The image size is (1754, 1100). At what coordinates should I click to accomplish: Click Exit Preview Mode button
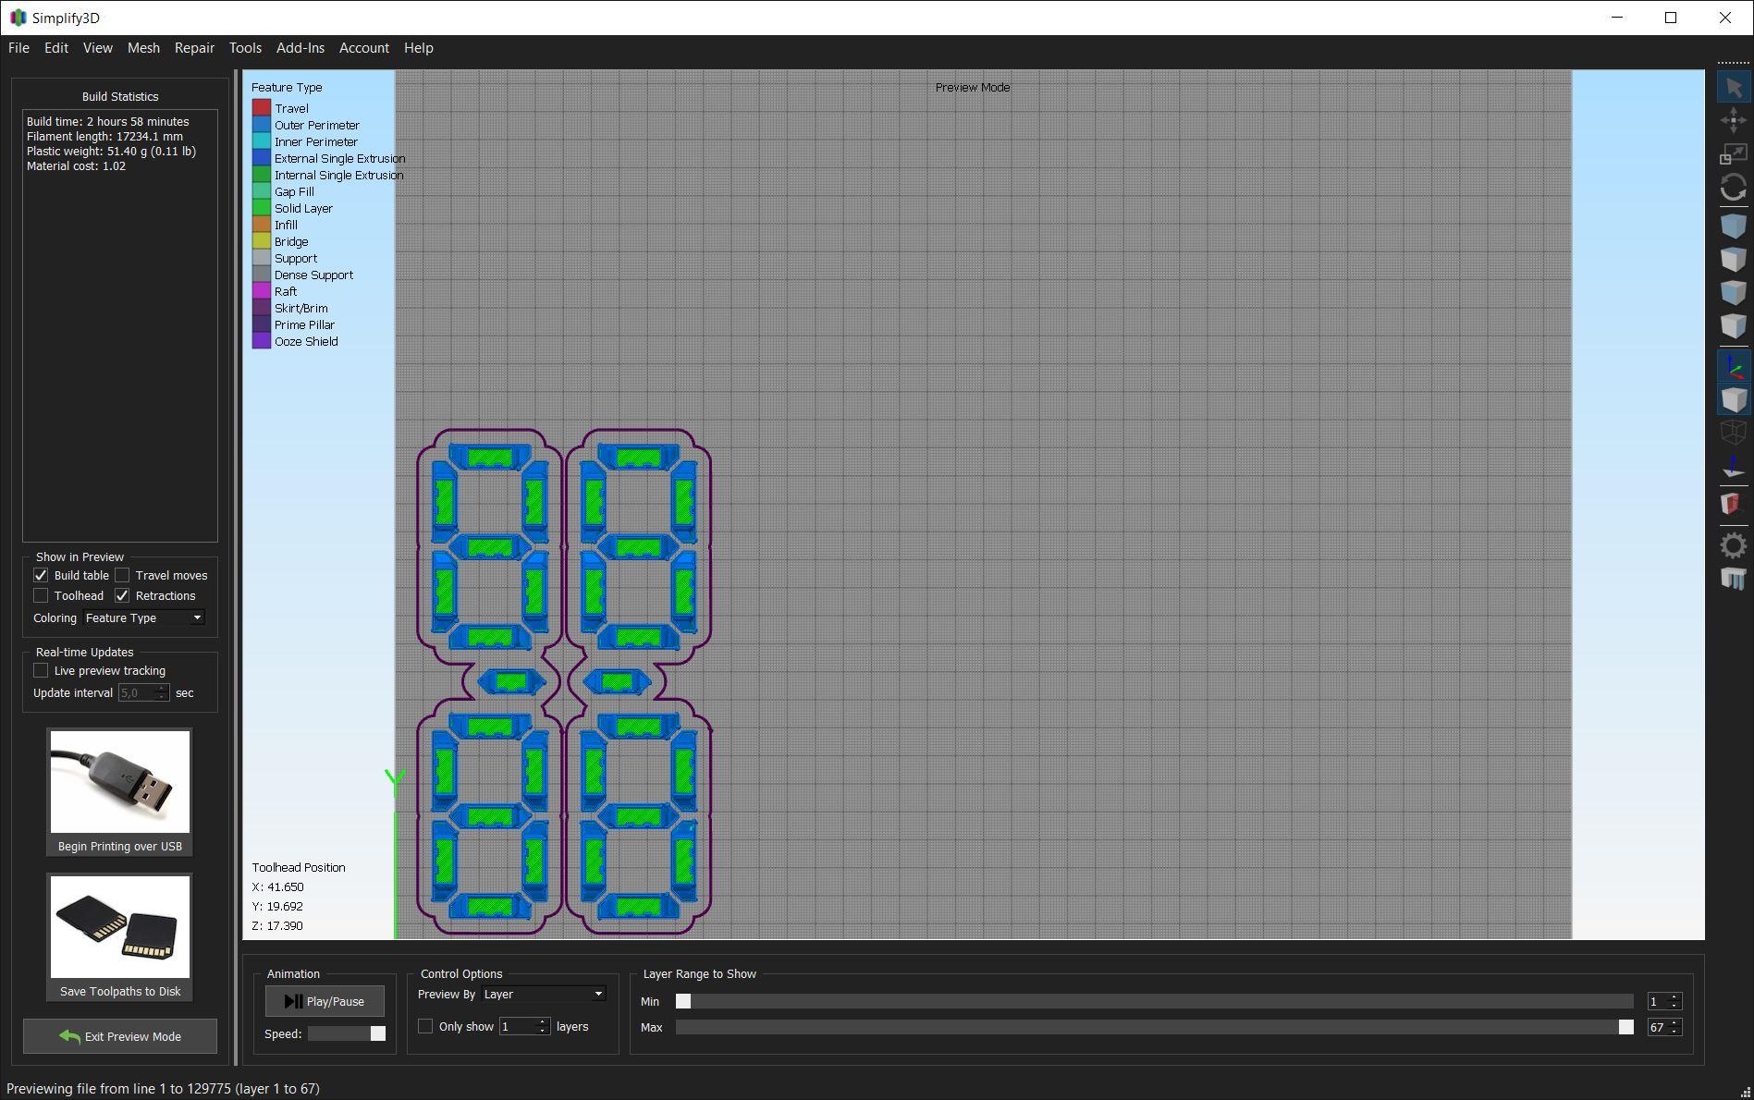[120, 1036]
